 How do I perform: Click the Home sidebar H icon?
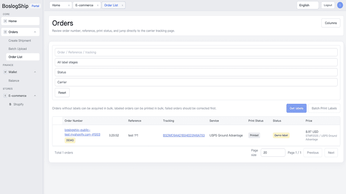pyautogui.click(x=5, y=21)
